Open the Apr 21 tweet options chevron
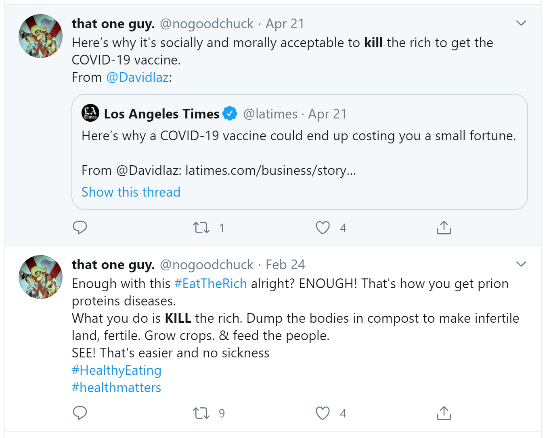 coord(521,23)
